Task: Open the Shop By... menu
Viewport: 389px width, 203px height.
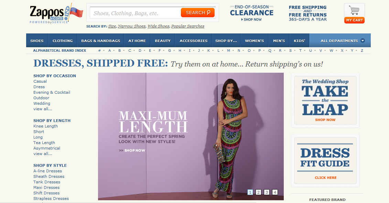Action: tap(226, 41)
